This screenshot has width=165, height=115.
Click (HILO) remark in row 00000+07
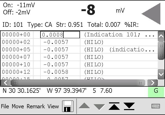(x=119, y=57)
